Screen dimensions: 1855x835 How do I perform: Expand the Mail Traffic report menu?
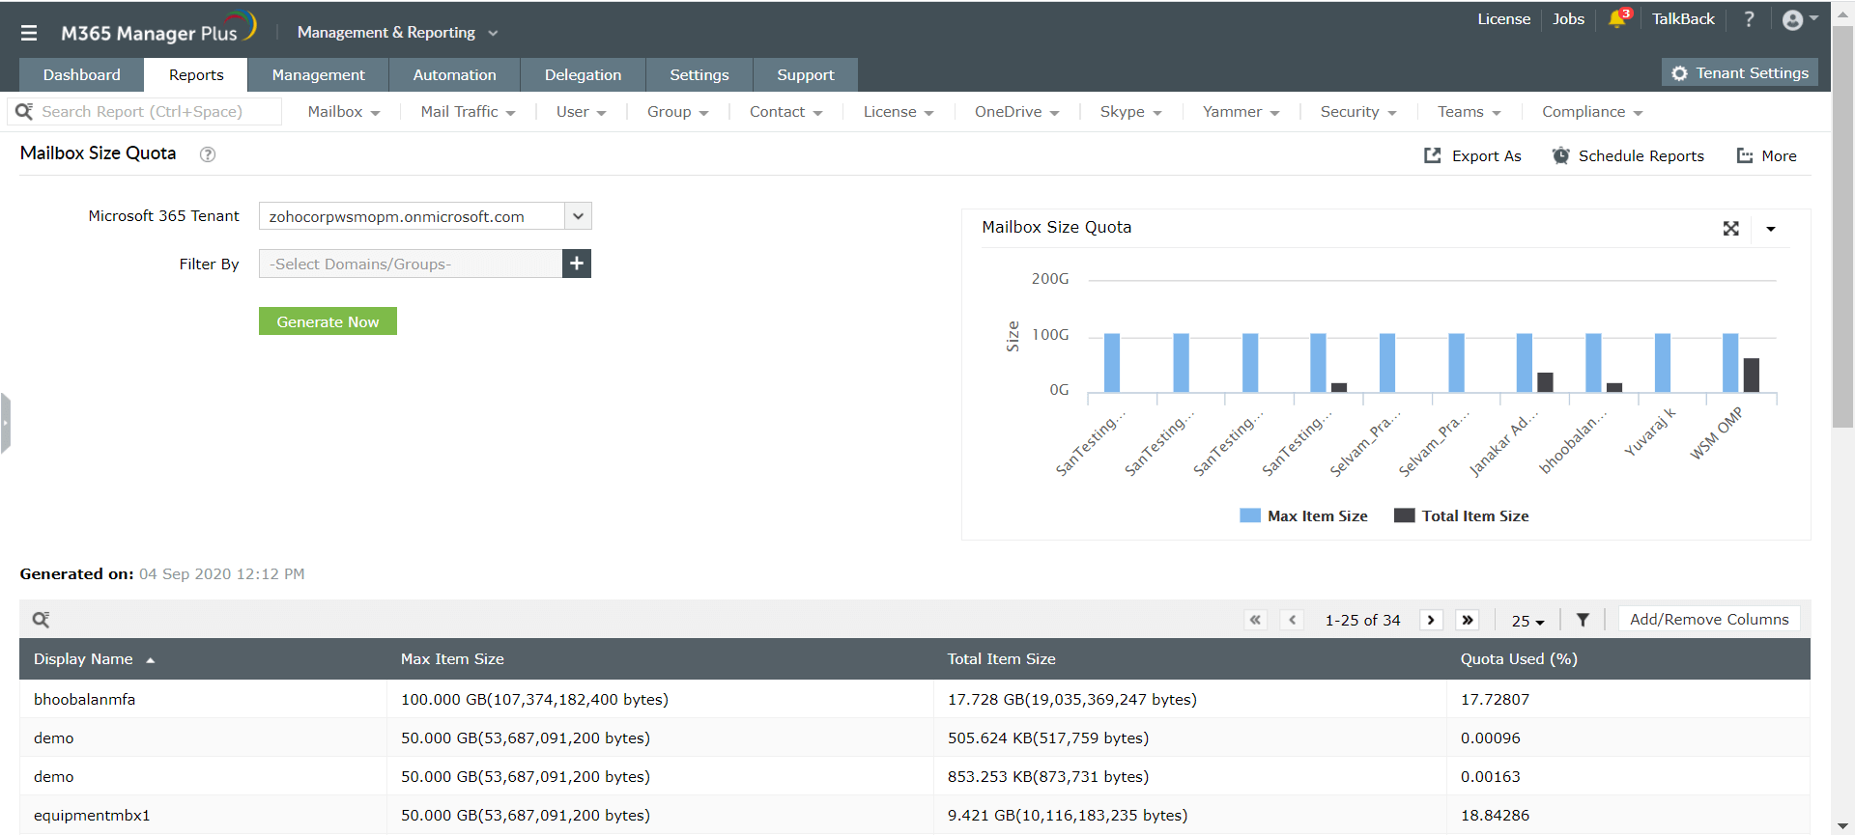pos(468,112)
